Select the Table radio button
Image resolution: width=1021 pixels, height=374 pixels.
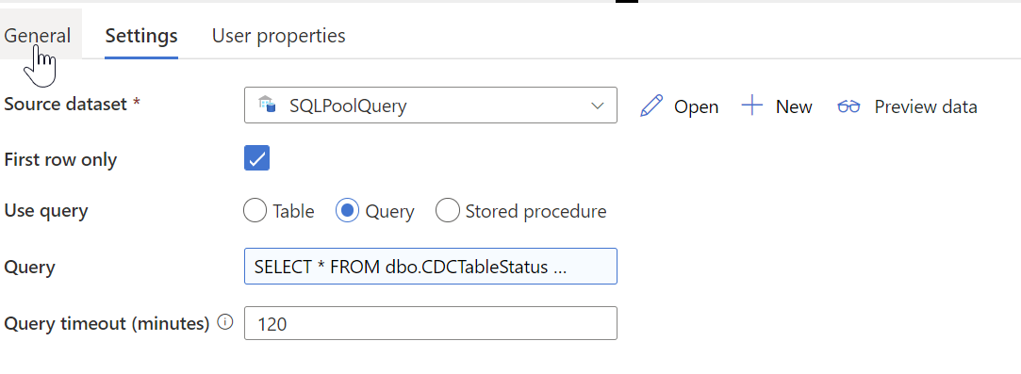pos(255,211)
